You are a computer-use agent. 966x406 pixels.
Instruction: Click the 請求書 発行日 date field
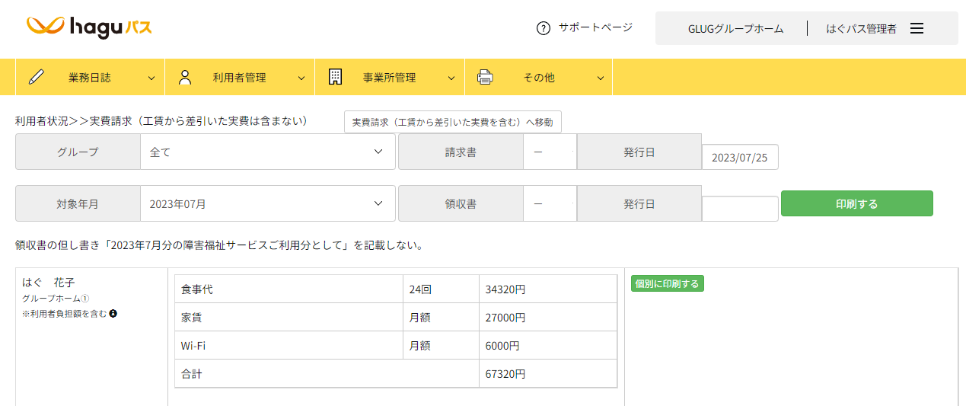[739, 157]
